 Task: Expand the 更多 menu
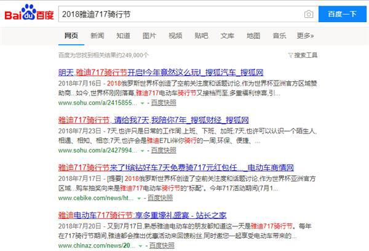tap(305, 36)
